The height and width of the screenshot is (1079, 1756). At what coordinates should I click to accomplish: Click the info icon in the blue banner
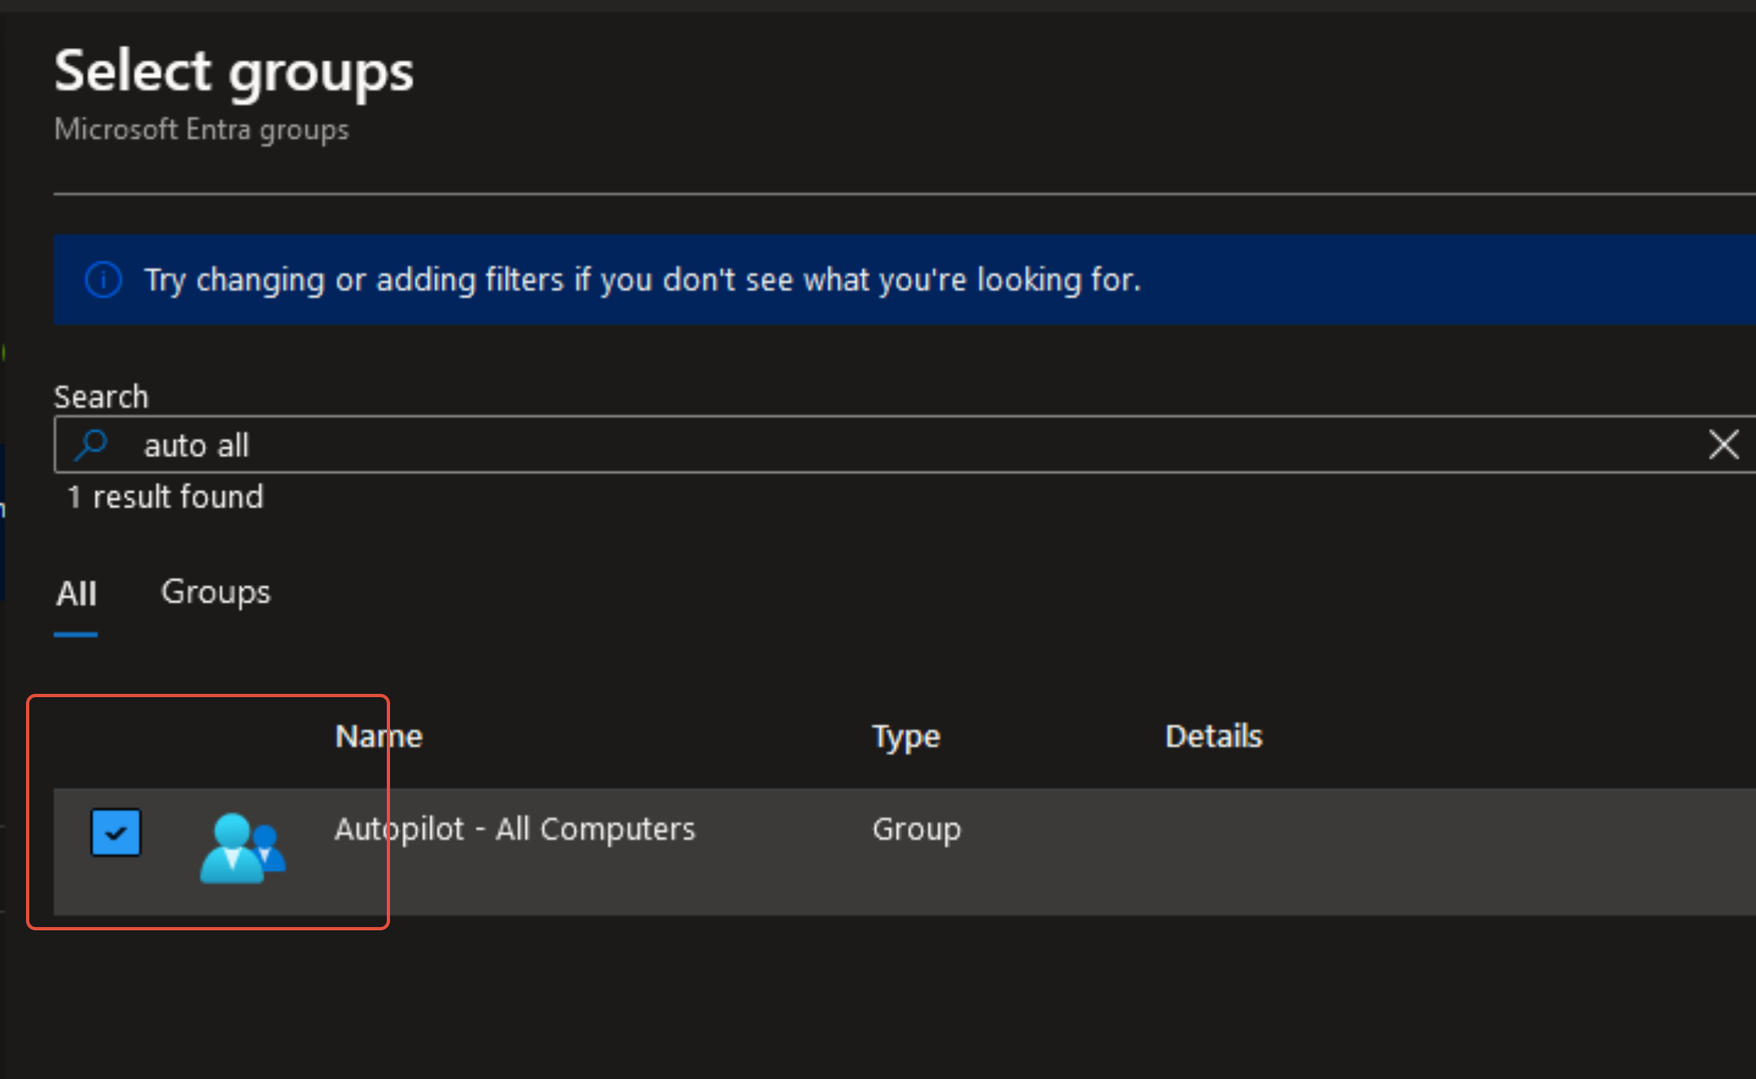click(x=103, y=280)
